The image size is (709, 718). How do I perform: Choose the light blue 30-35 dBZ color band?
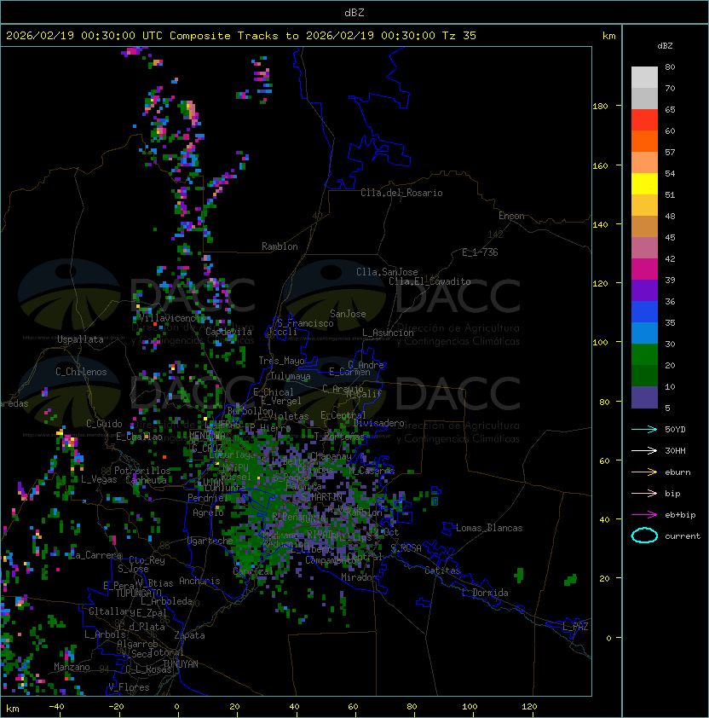click(x=644, y=333)
